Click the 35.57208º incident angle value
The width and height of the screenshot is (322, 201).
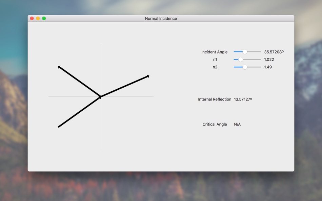[274, 52]
